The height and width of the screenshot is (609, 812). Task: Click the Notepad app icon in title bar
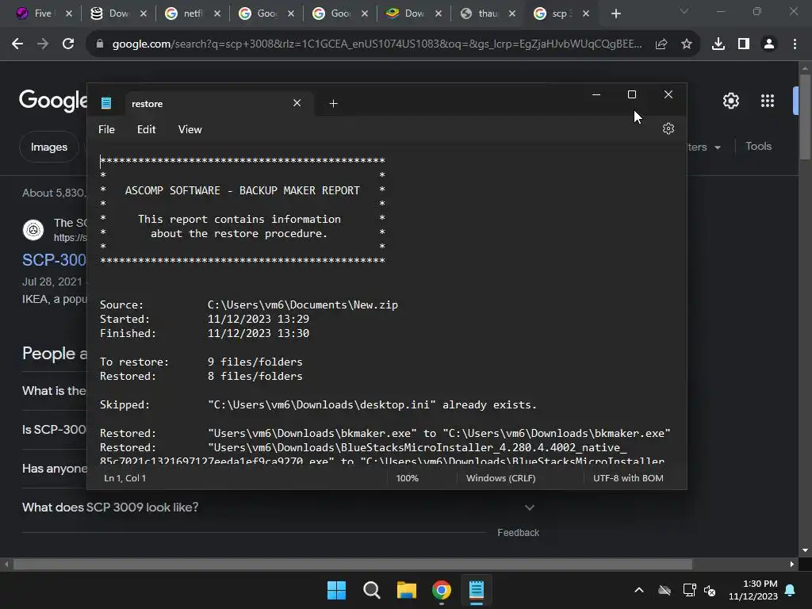click(106, 103)
